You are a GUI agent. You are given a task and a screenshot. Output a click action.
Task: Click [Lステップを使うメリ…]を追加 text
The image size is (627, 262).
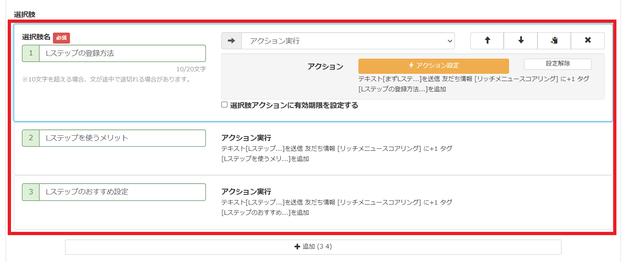(265, 159)
